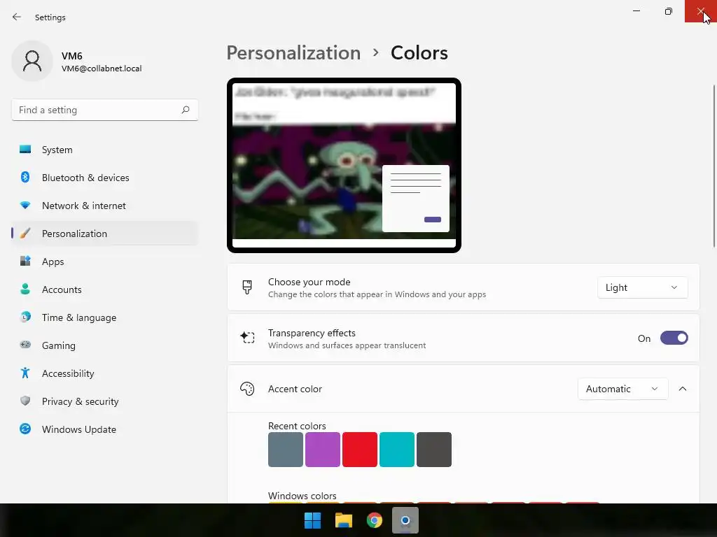717x537 pixels.
Task: Click the Accessibility figure icon
Action: tap(25, 373)
